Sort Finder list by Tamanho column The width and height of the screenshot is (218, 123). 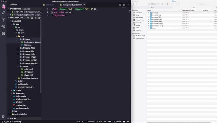[205, 10]
